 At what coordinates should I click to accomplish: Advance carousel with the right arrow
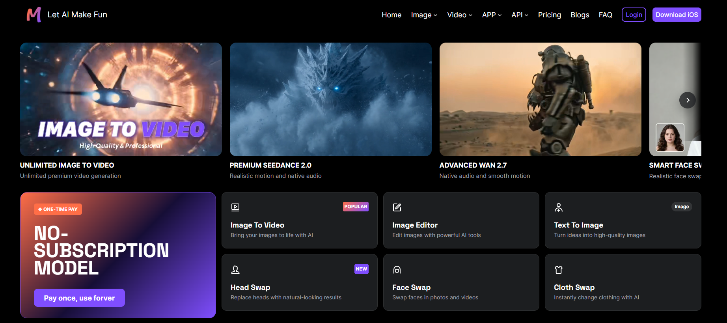tap(688, 100)
